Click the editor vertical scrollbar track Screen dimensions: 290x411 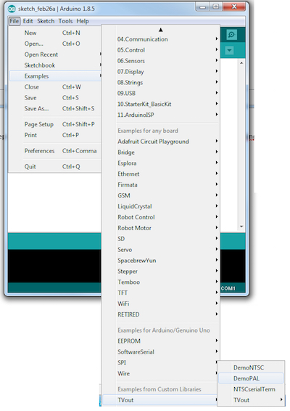(241, 145)
